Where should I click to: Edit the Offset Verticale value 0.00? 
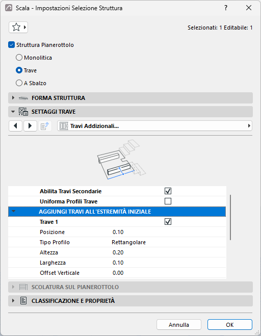tap(118, 273)
